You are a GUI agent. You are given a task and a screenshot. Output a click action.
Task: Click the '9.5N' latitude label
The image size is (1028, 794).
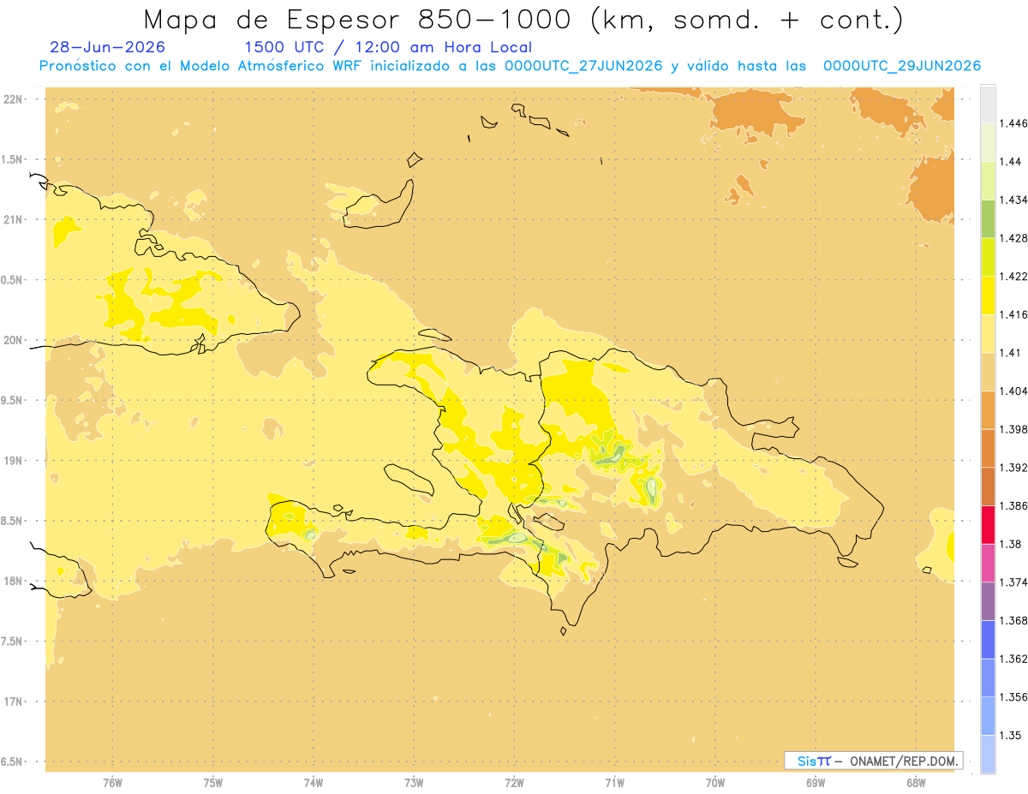click(x=12, y=401)
